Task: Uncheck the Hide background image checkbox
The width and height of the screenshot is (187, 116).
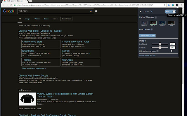Action: 172,51
